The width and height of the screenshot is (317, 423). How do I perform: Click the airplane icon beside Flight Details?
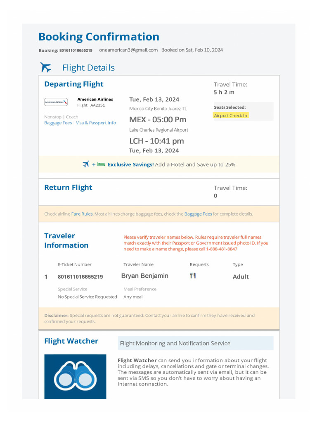[x=46, y=67]
